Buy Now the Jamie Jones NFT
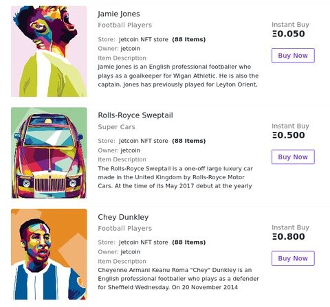Screen dimensions: 330x307 [293, 56]
